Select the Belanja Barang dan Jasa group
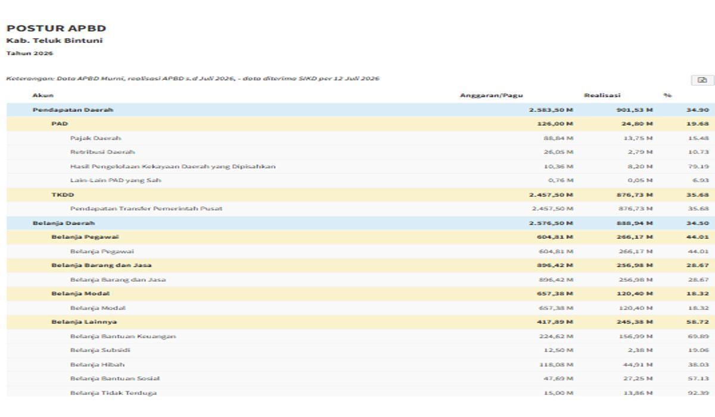 pyautogui.click(x=360, y=265)
